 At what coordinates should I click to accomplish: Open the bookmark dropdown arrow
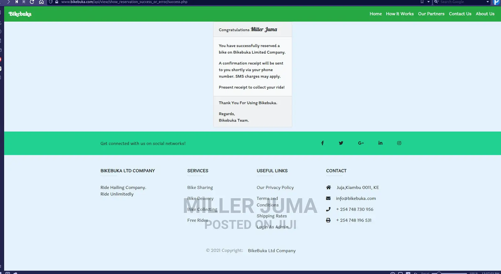(x=428, y=2)
